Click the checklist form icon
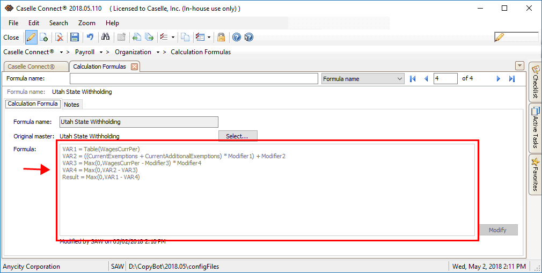This screenshot has width=542, height=273. point(200,37)
